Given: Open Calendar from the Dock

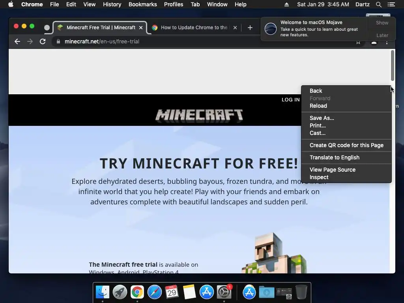Looking at the screenshot, I should click(172, 292).
